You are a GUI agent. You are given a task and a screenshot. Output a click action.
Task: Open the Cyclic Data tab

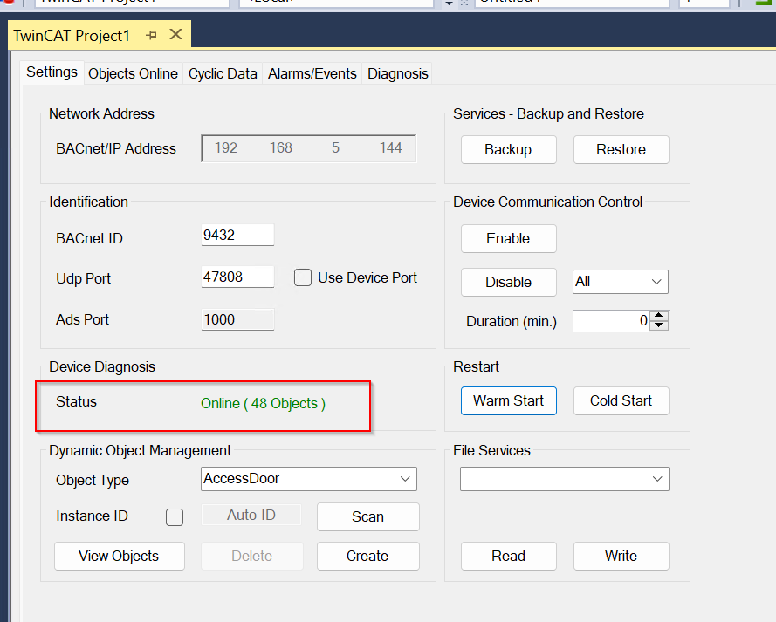223,73
